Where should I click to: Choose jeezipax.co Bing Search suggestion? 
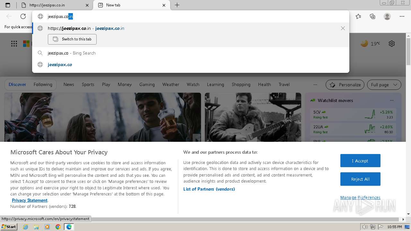click(x=191, y=53)
